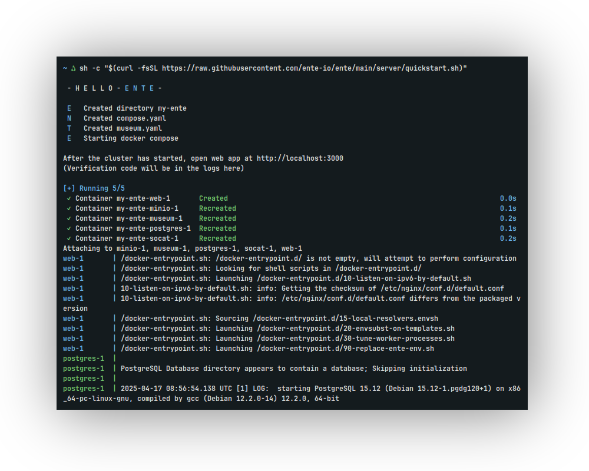This screenshot has width=589, height=471.
Task: Click the "0.0s" duration for my-ente-web-1
Action: tap(508, 198)
